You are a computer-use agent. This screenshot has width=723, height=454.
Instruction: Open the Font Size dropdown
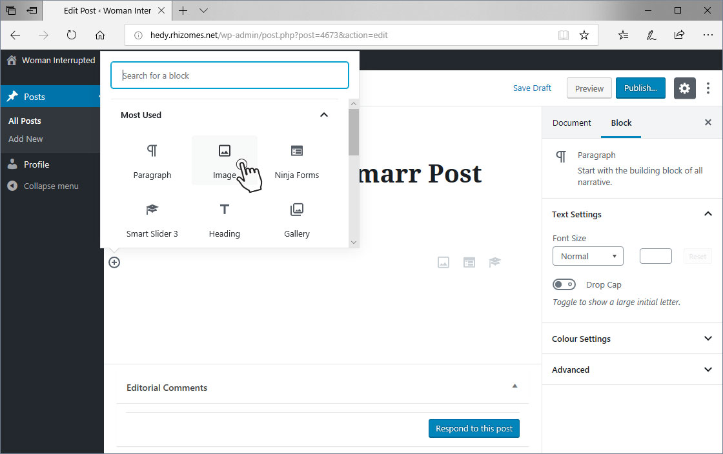(588, 256)
